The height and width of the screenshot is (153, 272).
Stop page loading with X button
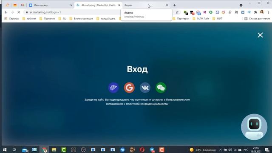[x=19, y=12]
